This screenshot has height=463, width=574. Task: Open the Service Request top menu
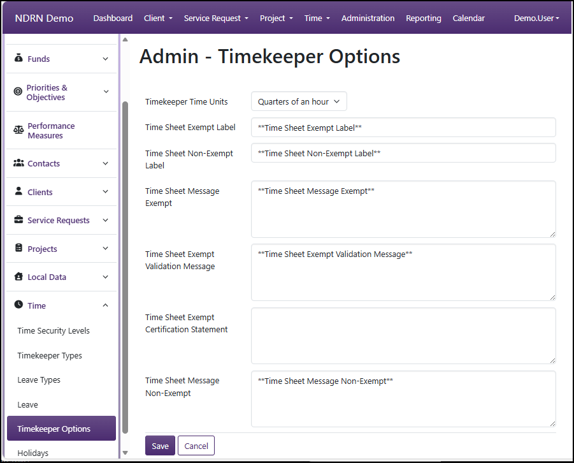click(x=216, y=18)
